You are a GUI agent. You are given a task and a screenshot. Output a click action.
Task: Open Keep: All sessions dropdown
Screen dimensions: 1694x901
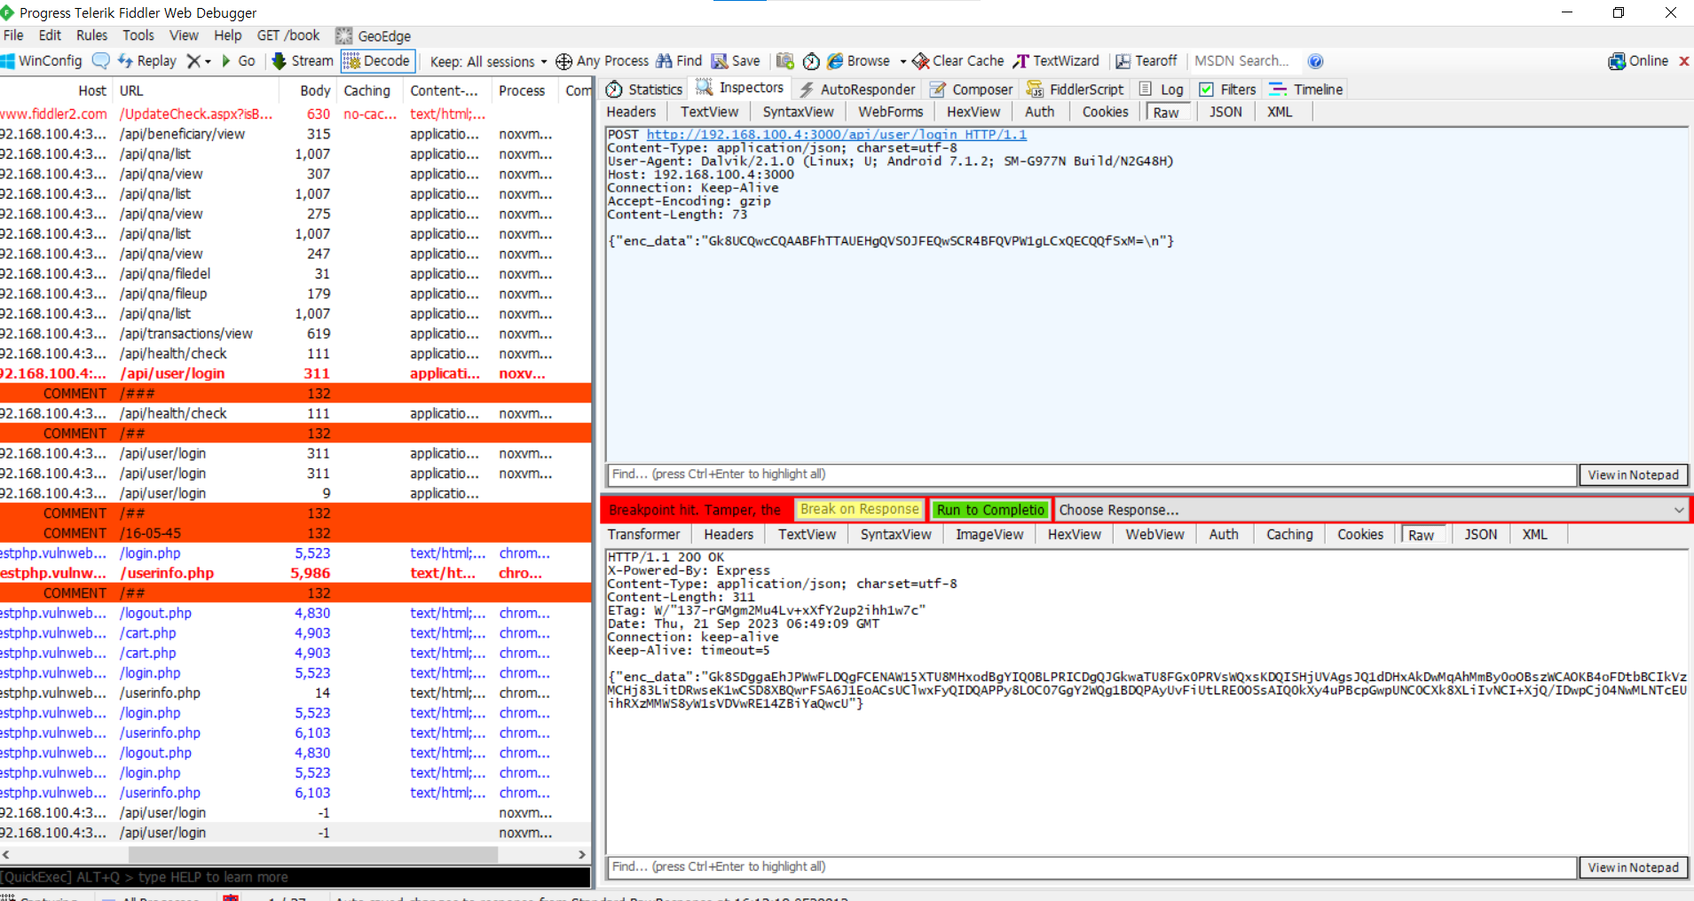tap(488, 61)
